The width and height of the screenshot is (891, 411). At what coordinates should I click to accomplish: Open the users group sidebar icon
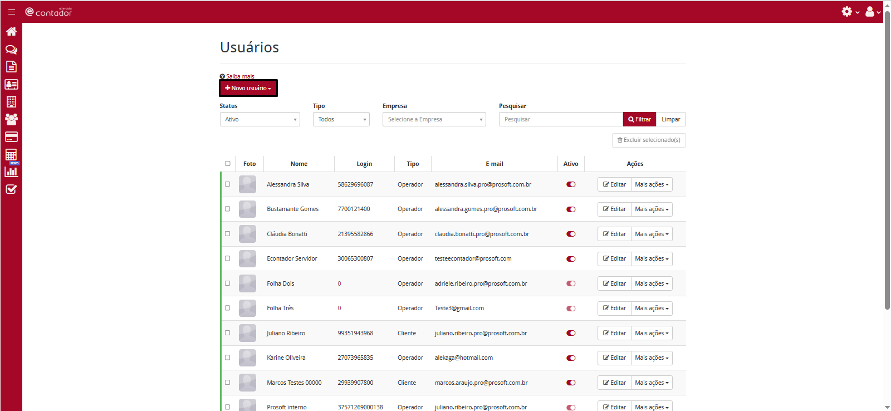coord(11,119)
